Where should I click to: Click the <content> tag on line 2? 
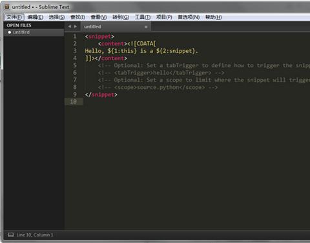click(x=112, y=44)
